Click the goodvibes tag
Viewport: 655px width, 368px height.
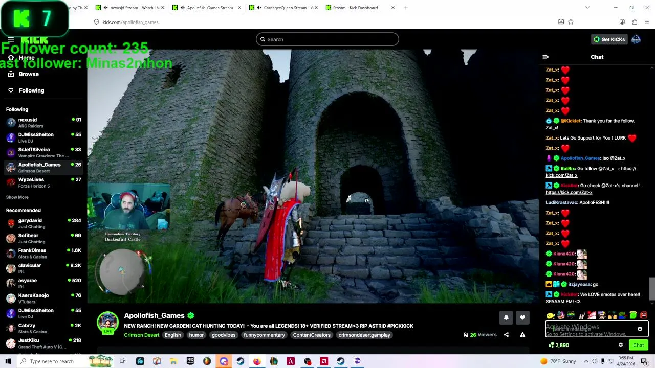[x=224, y=335]
